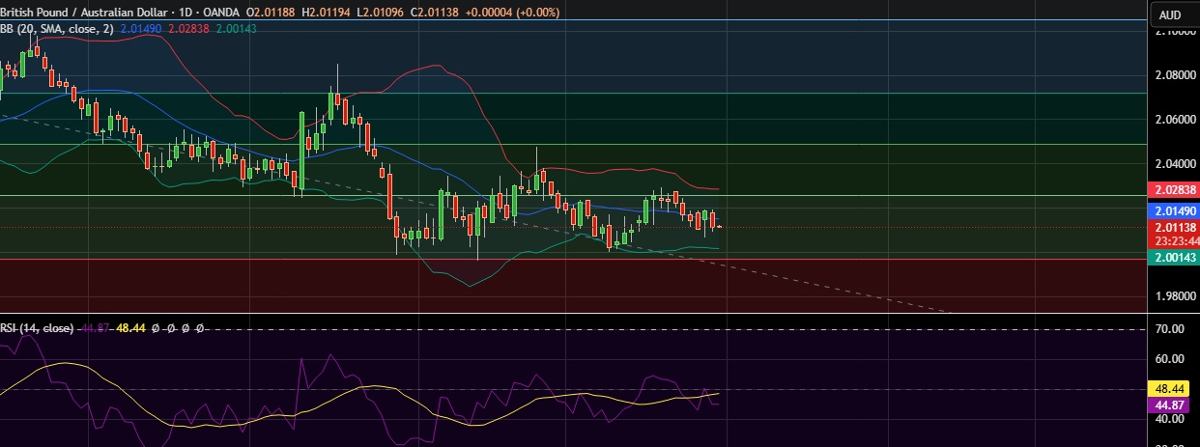
Task: Click the yellow 48.44 value in RSI legend
Action: pyautogui.click(x=131, y=328)
